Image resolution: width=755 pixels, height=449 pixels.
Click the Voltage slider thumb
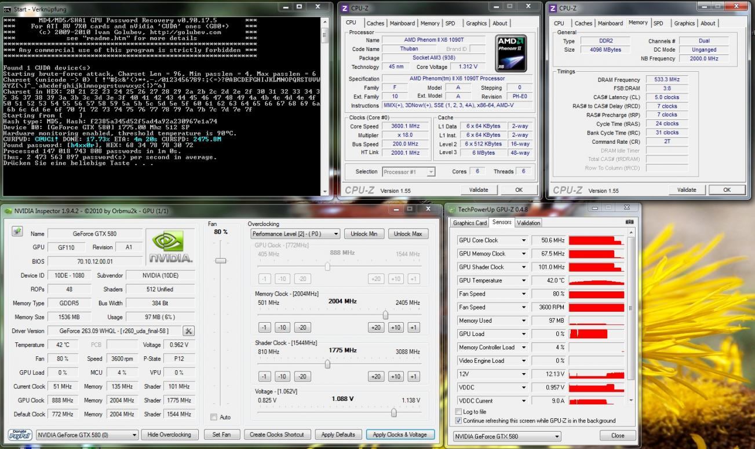tap(394, 413)
